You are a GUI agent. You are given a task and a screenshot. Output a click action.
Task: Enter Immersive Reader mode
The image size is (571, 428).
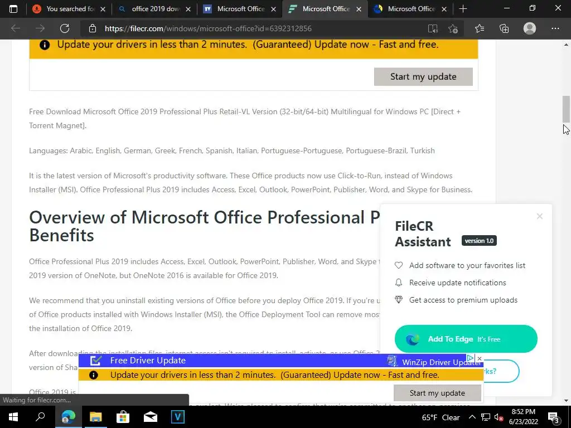click(433, 28)
